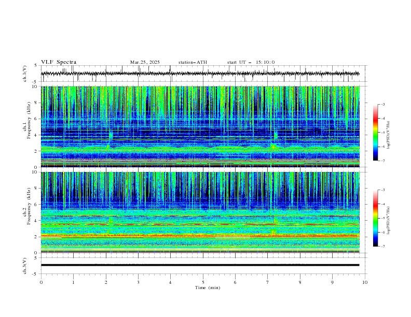Click time axis tick label '2'
This screenshot has width=411, height=317.
pos(106,282)
